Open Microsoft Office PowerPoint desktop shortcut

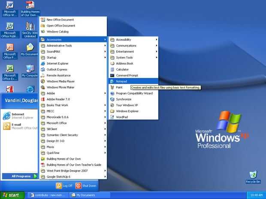coord(10,51)
